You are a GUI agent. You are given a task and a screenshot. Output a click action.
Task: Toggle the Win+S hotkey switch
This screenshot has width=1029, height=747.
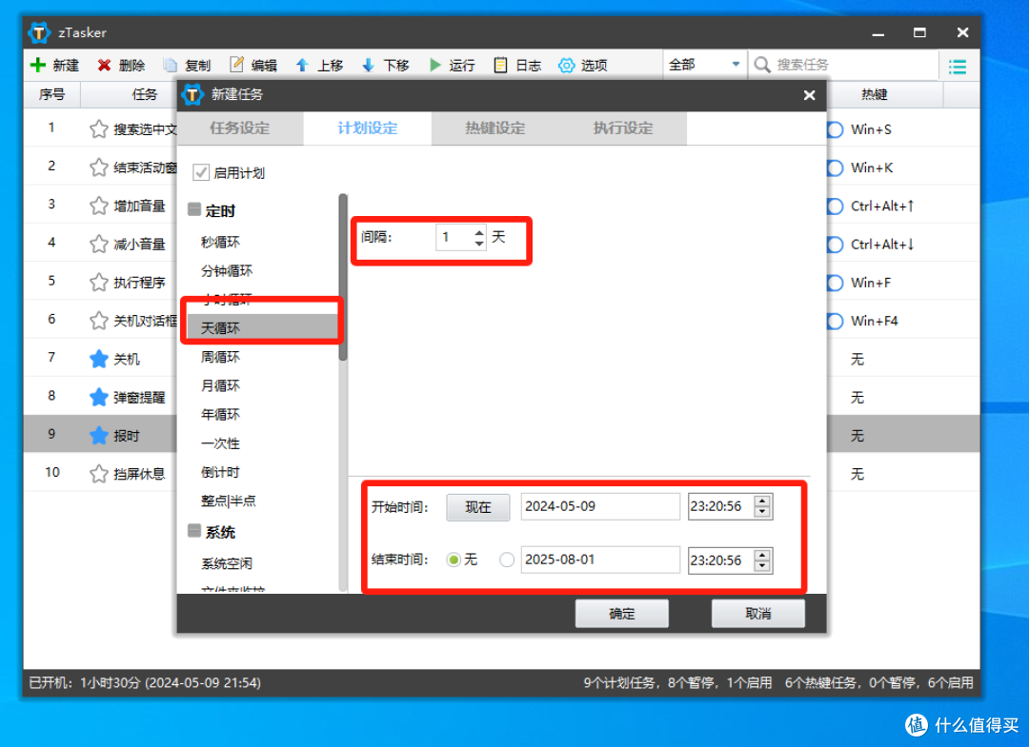pyautogui.click(x=836, y=129)
